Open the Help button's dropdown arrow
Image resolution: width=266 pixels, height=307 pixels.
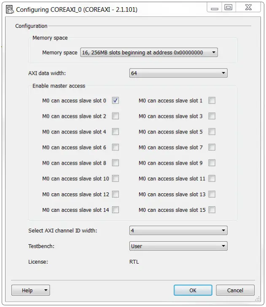click(46, 290)
